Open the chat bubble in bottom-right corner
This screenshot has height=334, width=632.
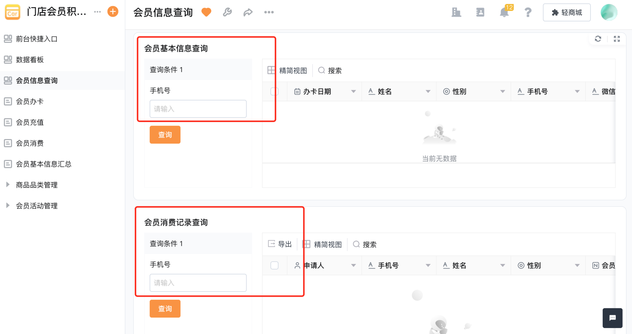[x=612, y=318]
